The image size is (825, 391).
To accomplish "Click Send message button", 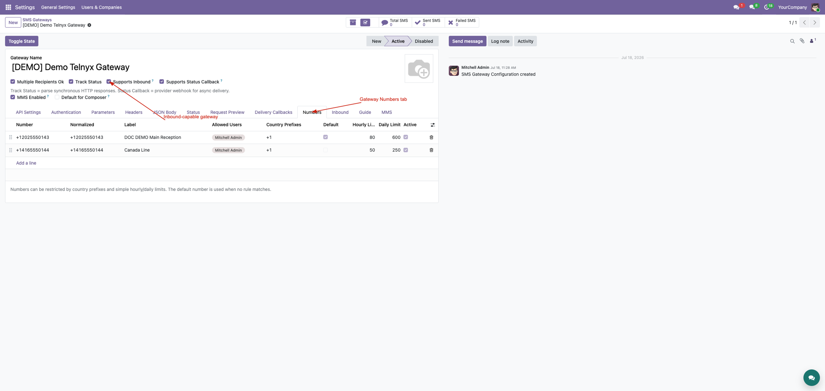I will 467,41.
